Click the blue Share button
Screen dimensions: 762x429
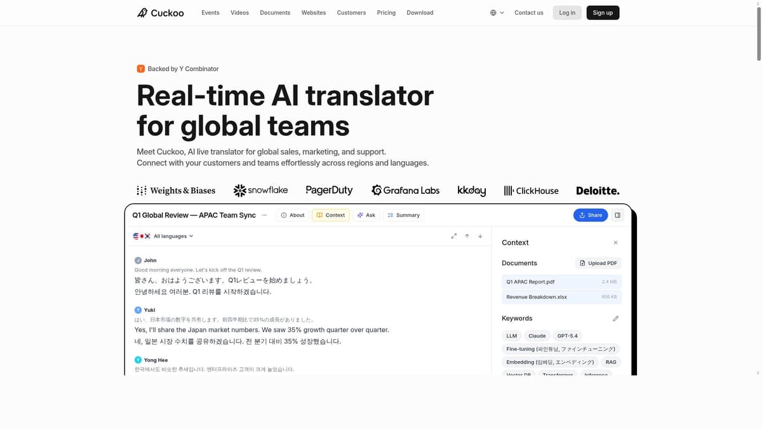coord(591,215)
